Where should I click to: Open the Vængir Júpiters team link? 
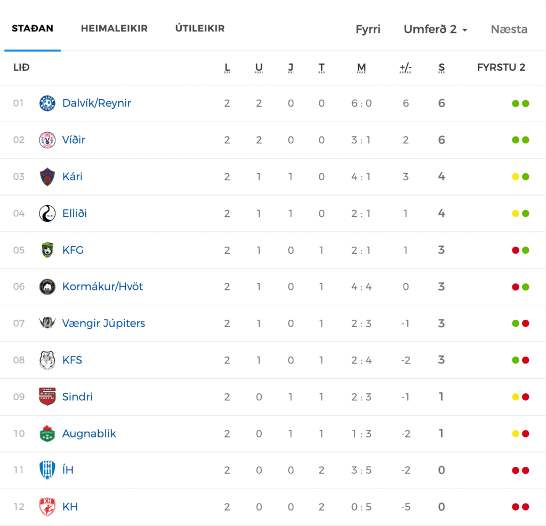tap(103, 323)
